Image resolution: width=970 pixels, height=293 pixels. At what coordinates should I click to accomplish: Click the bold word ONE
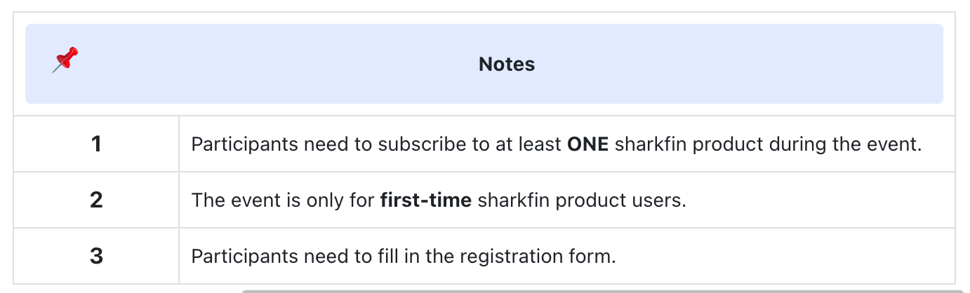[587, 144]
